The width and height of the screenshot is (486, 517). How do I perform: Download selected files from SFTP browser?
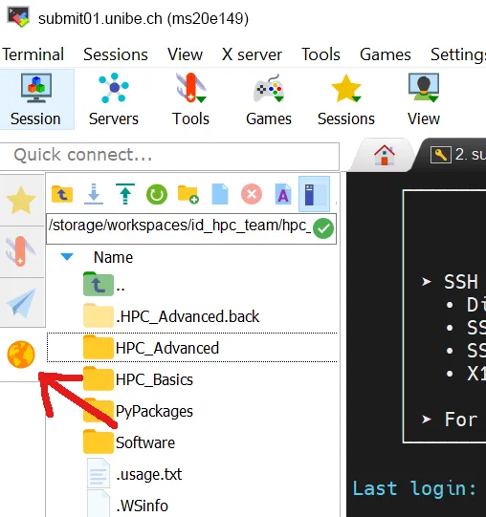click(94, 194)
